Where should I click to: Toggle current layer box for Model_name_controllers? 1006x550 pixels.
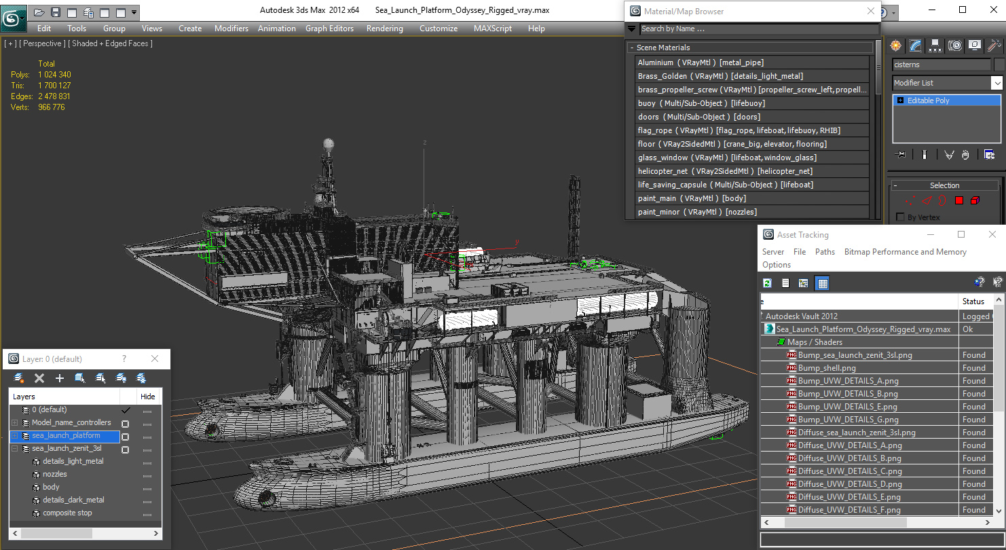[125, 423]
